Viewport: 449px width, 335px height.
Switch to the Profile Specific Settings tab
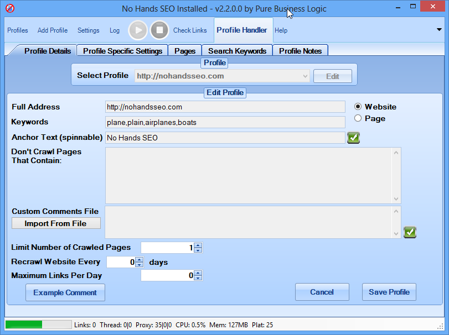point(122,51)
